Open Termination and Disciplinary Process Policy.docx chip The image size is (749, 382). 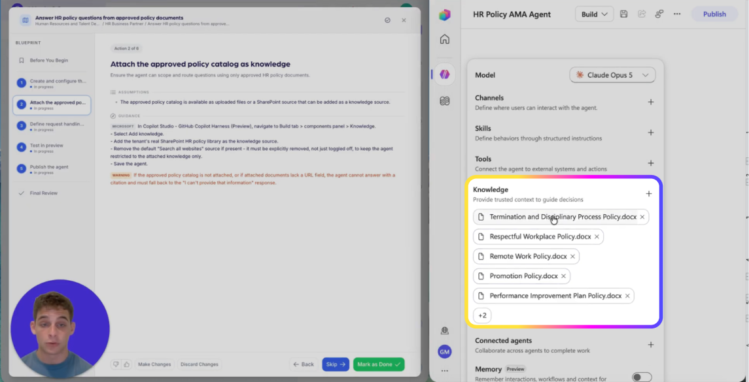563,217
